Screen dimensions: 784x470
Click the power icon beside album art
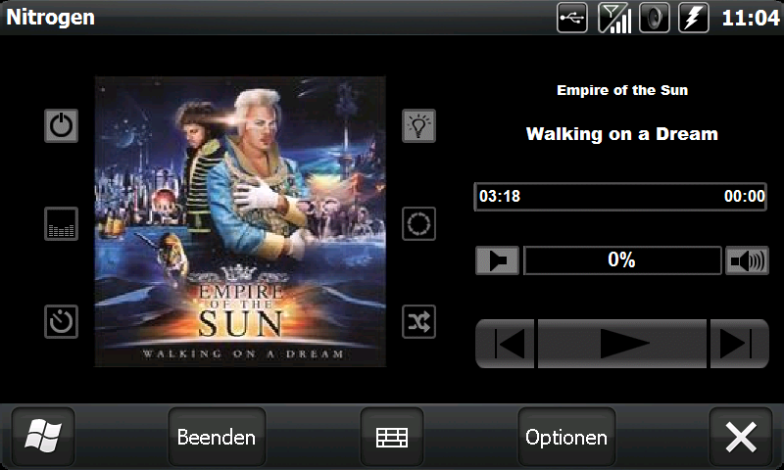[61, 126]
